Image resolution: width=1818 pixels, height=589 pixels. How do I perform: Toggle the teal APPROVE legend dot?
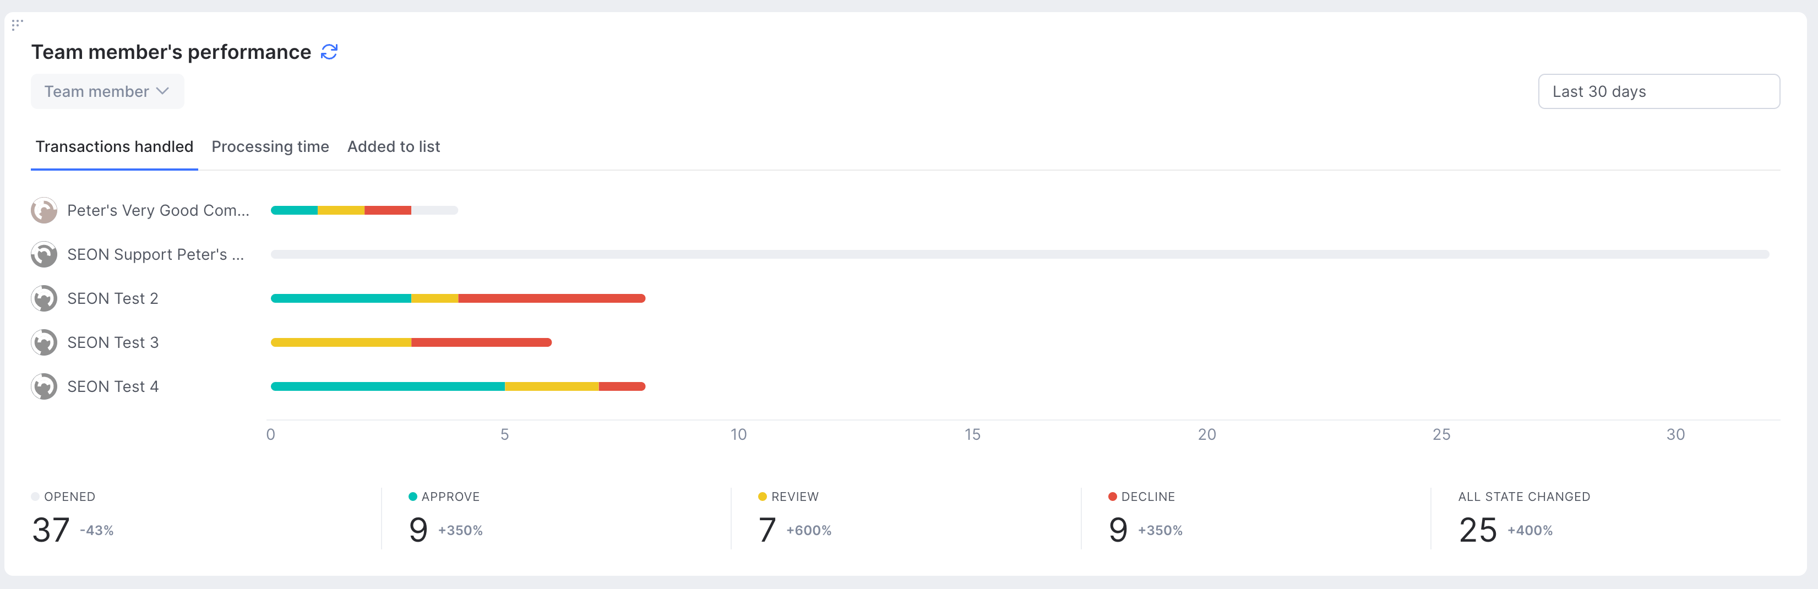413,497
